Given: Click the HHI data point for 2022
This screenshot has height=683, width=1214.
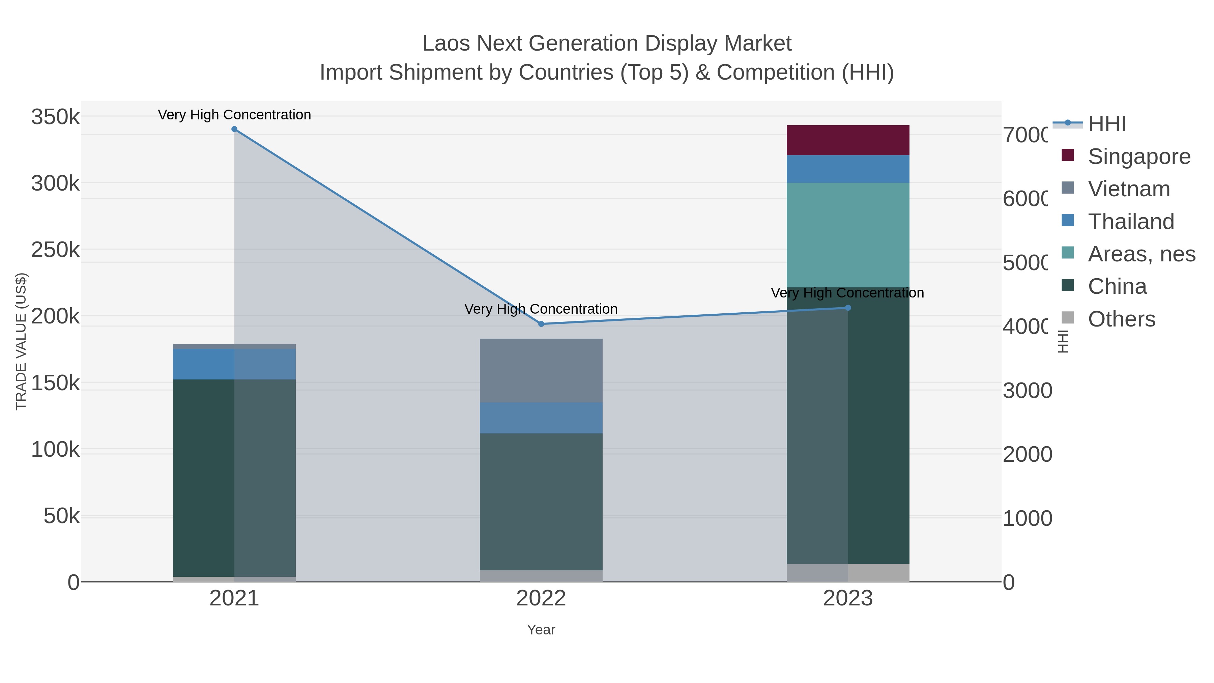Looking at the screenshot, I should tap(541, 324).
